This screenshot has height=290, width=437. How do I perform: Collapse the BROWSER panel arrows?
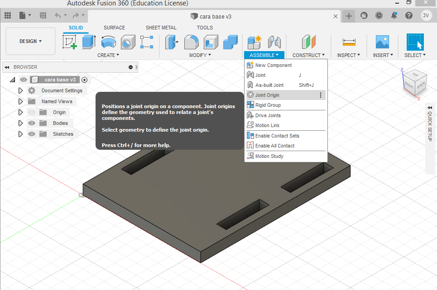[7, 67]
